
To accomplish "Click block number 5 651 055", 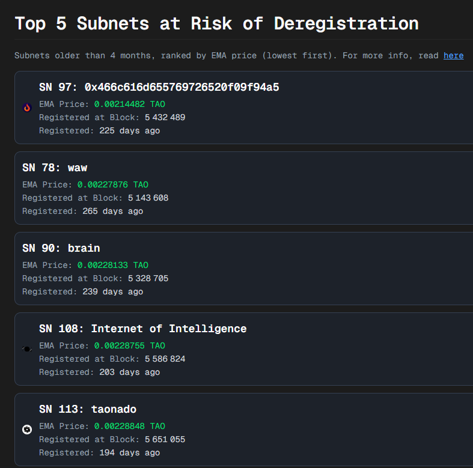I will [x=165, y=439].
